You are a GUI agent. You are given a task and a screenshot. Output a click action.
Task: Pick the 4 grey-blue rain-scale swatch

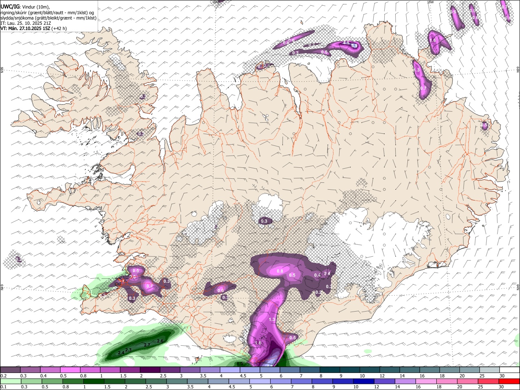tap(218, 381)
